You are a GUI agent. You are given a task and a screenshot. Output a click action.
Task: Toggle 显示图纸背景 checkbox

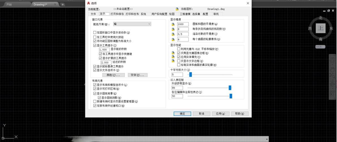pos(95,93)
